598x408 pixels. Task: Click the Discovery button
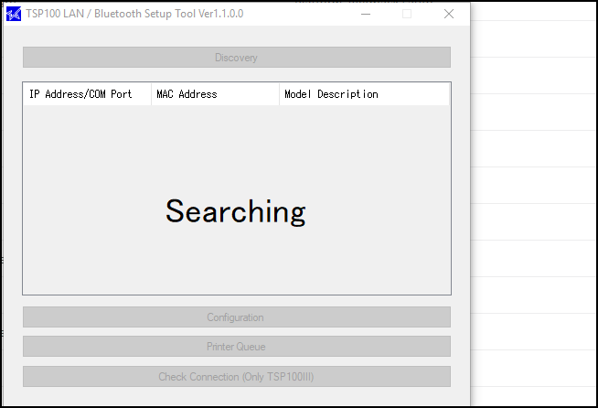[237, 58]
